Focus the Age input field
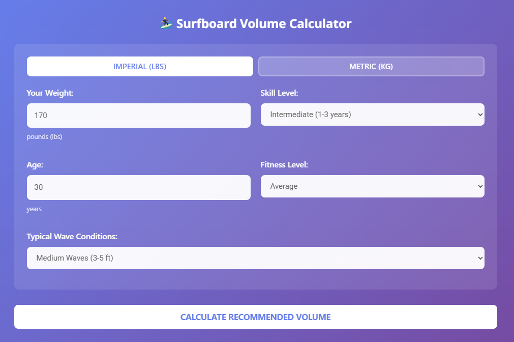The height and width of the screenshot is (342, 514). (138, 187)
